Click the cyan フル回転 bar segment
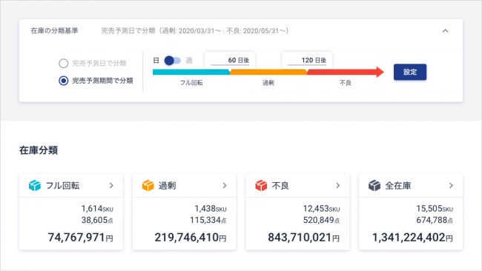 click(191, 72)
